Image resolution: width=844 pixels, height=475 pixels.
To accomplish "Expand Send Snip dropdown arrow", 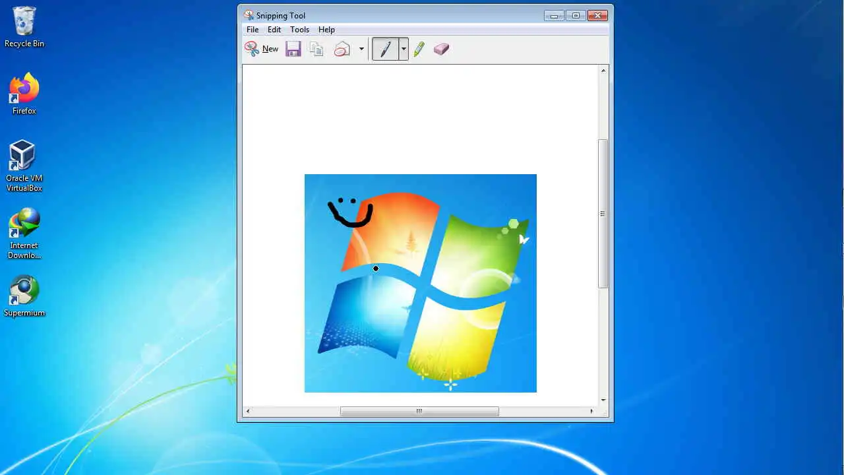I will tap(361, 49).
